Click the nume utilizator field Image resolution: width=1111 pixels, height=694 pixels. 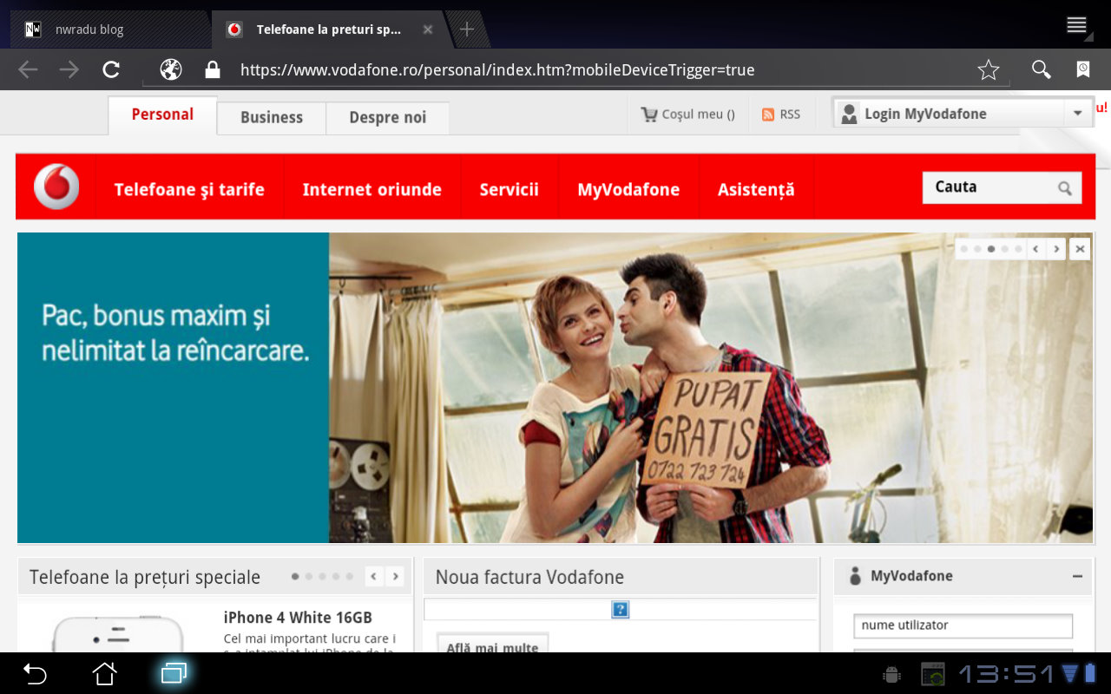(963, 625)
